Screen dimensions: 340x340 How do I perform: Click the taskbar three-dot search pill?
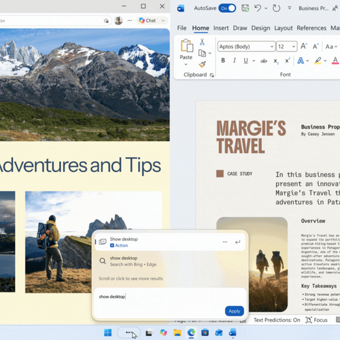pyautogui.click(x=129, y=333)
